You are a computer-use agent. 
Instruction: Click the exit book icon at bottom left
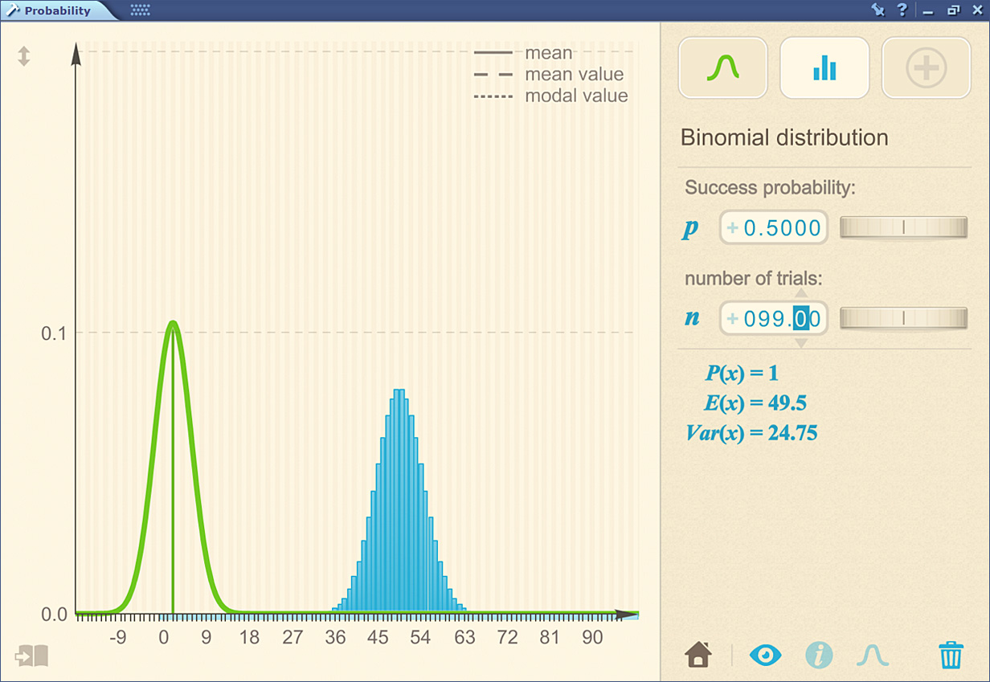tap(31, 655)
